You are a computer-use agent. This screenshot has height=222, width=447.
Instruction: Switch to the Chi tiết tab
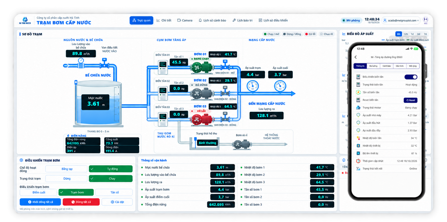tap(164, 20)
